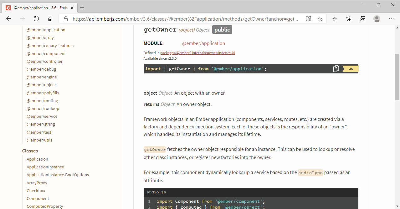Click the page vertical scrollbar thumb
This screenshot has width=400, height=209.
[397, 77]
